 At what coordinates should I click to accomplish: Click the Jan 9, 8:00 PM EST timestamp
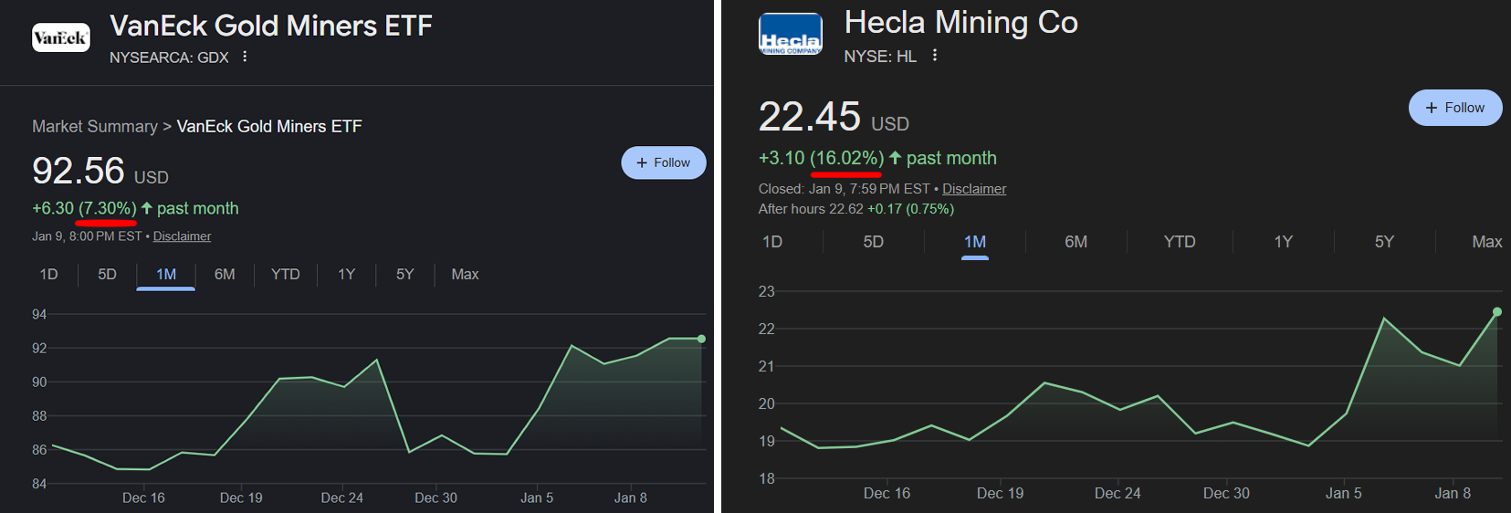pos(87,236)
